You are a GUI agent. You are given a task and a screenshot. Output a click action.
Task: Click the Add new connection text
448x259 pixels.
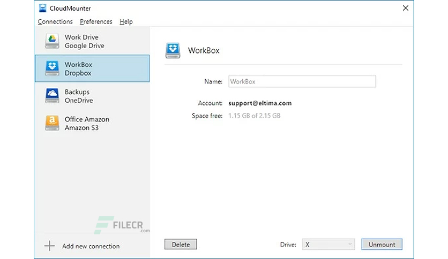(x=91, y=246)
